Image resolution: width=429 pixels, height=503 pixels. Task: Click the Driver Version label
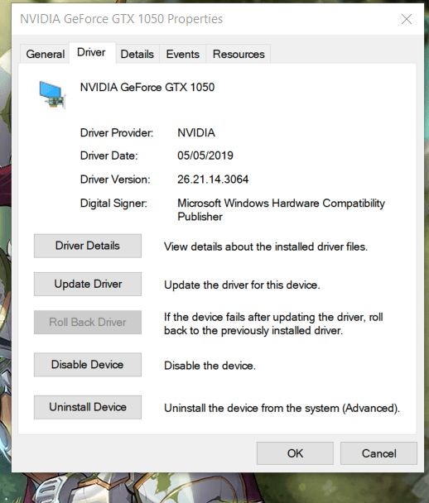click(115, 180)
